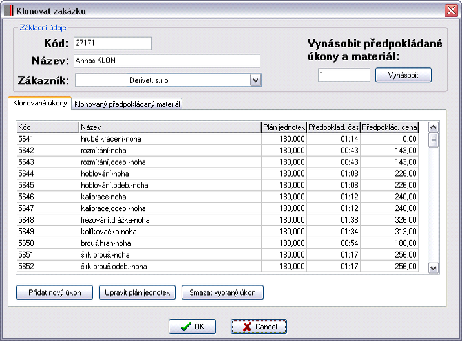
Task: Click the 313,00 price cell
Action: pos(389,232)
